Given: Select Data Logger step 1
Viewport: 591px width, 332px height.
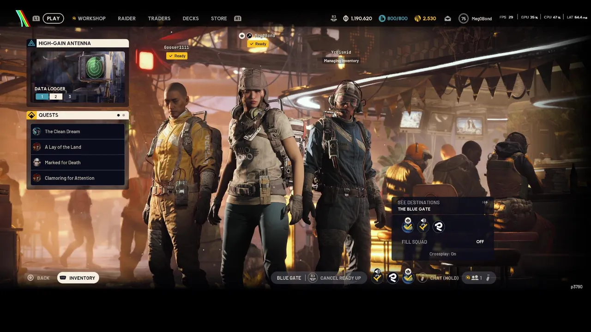Looking at the screenshot, I should tap(42, 97).
